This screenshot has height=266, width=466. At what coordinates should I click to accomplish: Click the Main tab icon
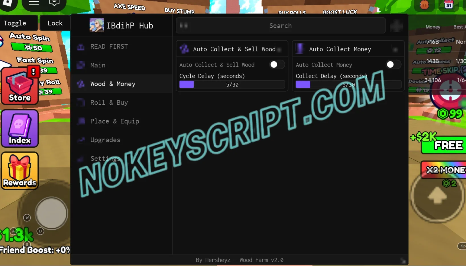[81, 65]
